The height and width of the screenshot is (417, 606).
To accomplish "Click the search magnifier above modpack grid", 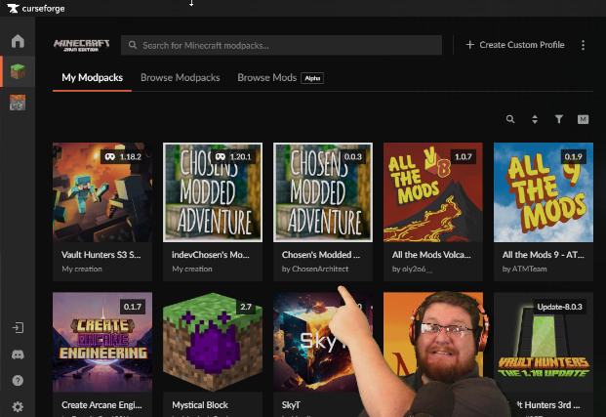I will pyautogui.click(x=510, y=119).
